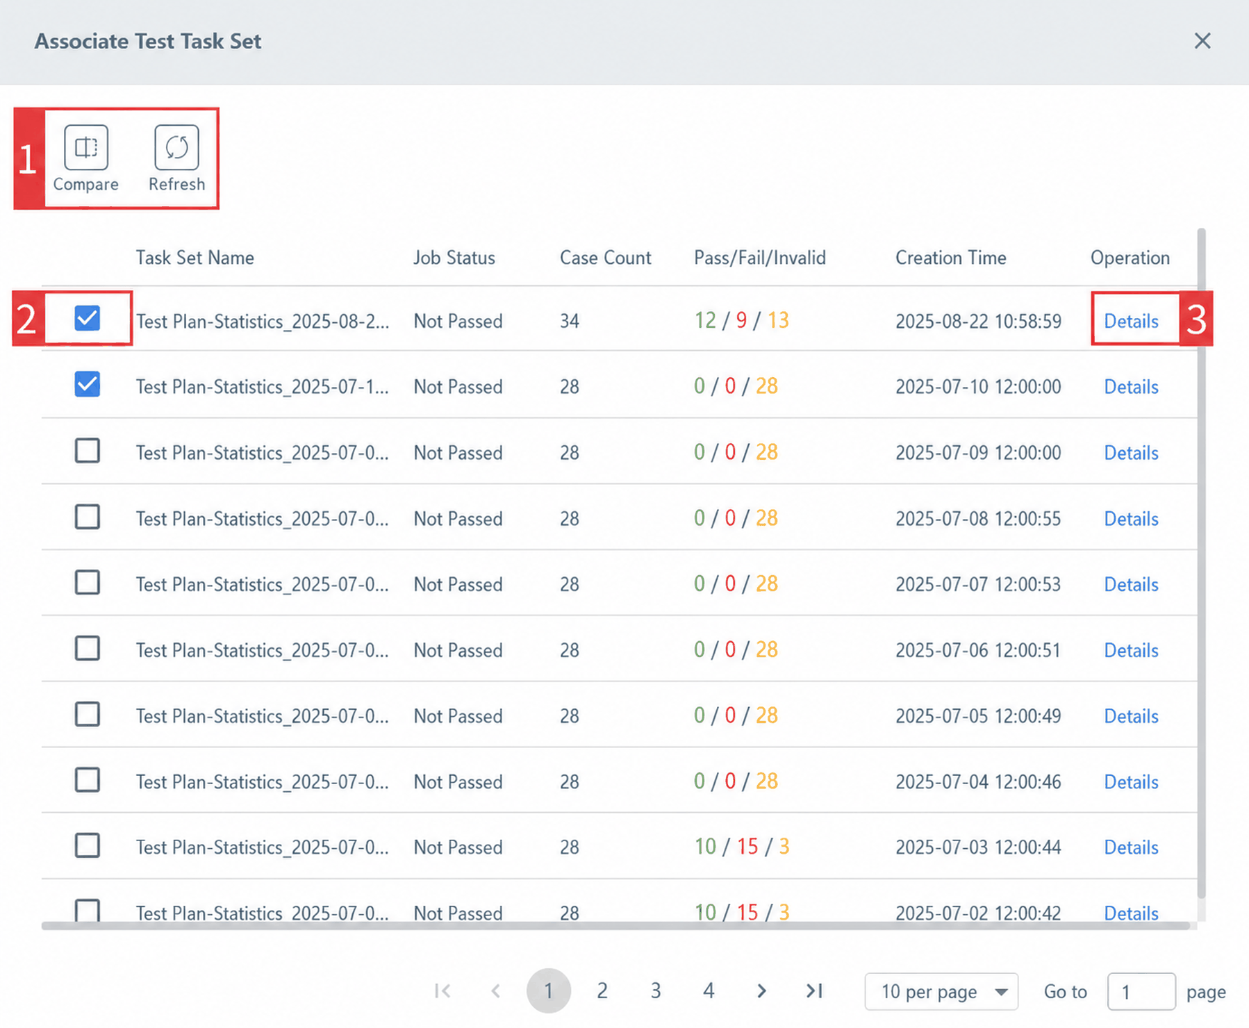
Task: Open Details for 2025-07-07 12:00:53 row
Action: coord(1132,584)
